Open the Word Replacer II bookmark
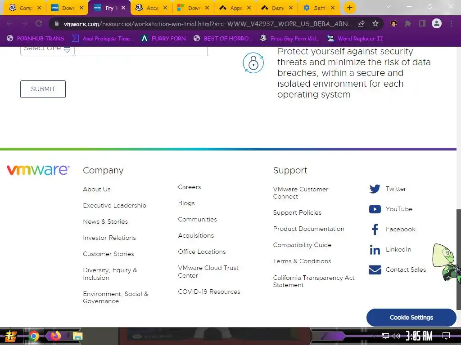The image size is (461, 345). point(355,39)
